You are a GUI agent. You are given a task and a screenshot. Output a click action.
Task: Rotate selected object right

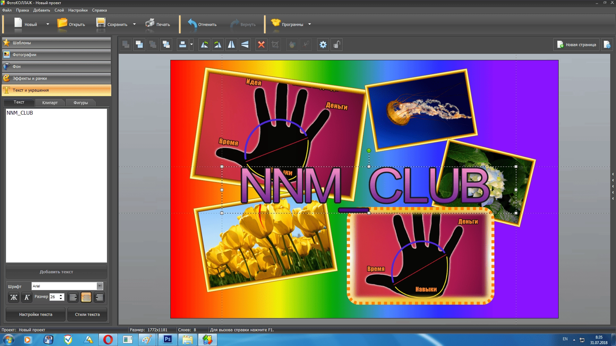tap(218, 45)
